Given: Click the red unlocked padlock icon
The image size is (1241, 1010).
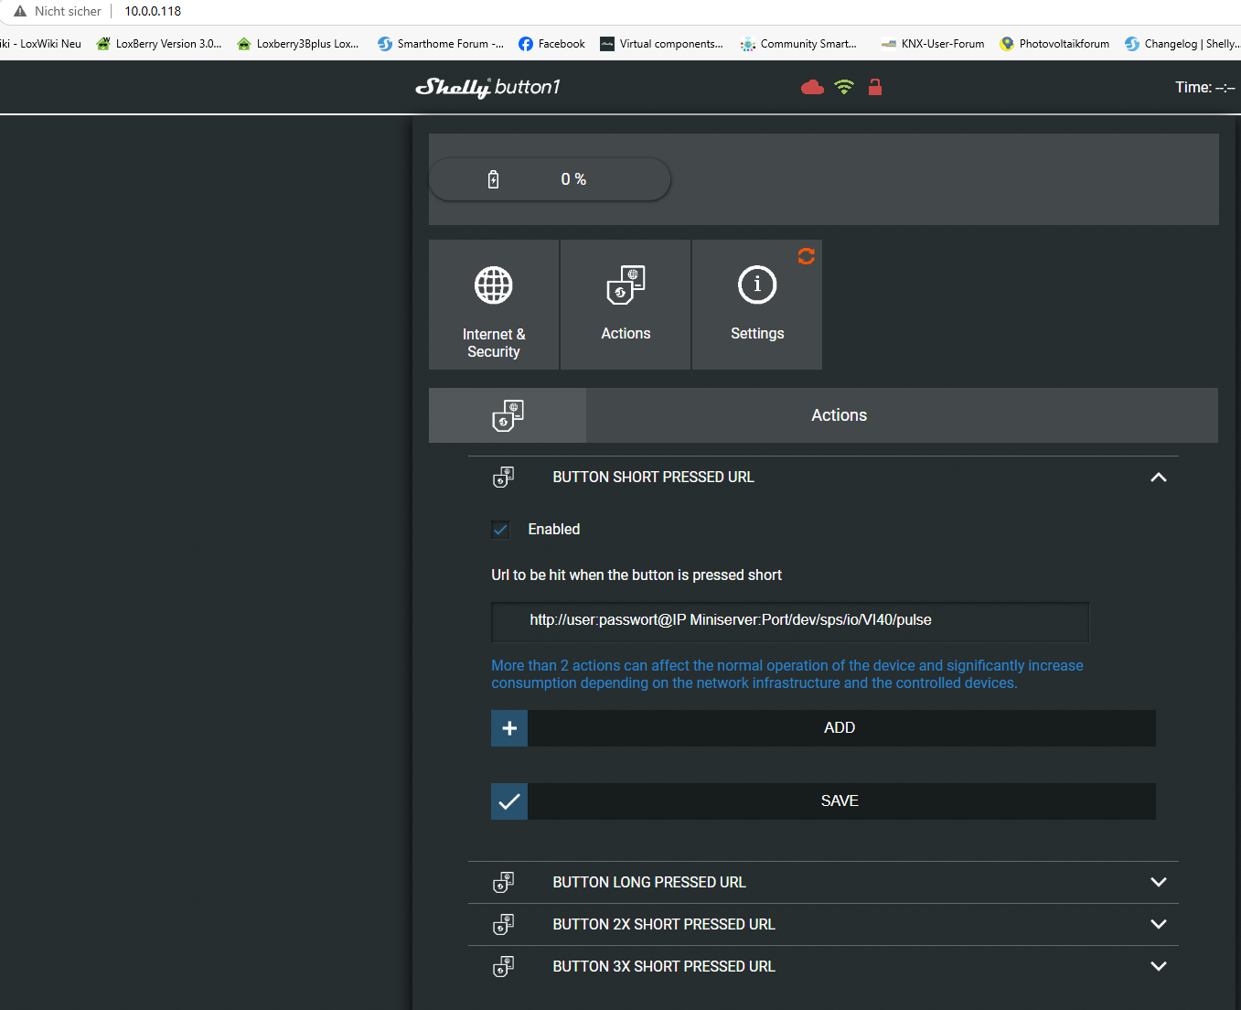Looking at the screenshot, I should pyautogui.click(x=875, y=88).
